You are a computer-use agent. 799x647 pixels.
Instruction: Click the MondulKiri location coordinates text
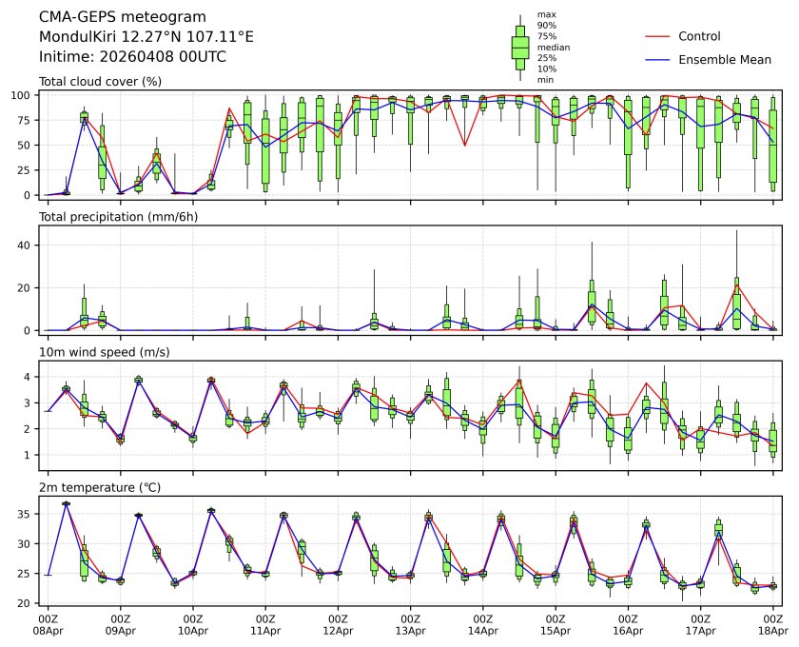146,37
